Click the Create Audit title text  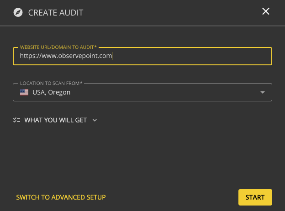pos(56,13)
